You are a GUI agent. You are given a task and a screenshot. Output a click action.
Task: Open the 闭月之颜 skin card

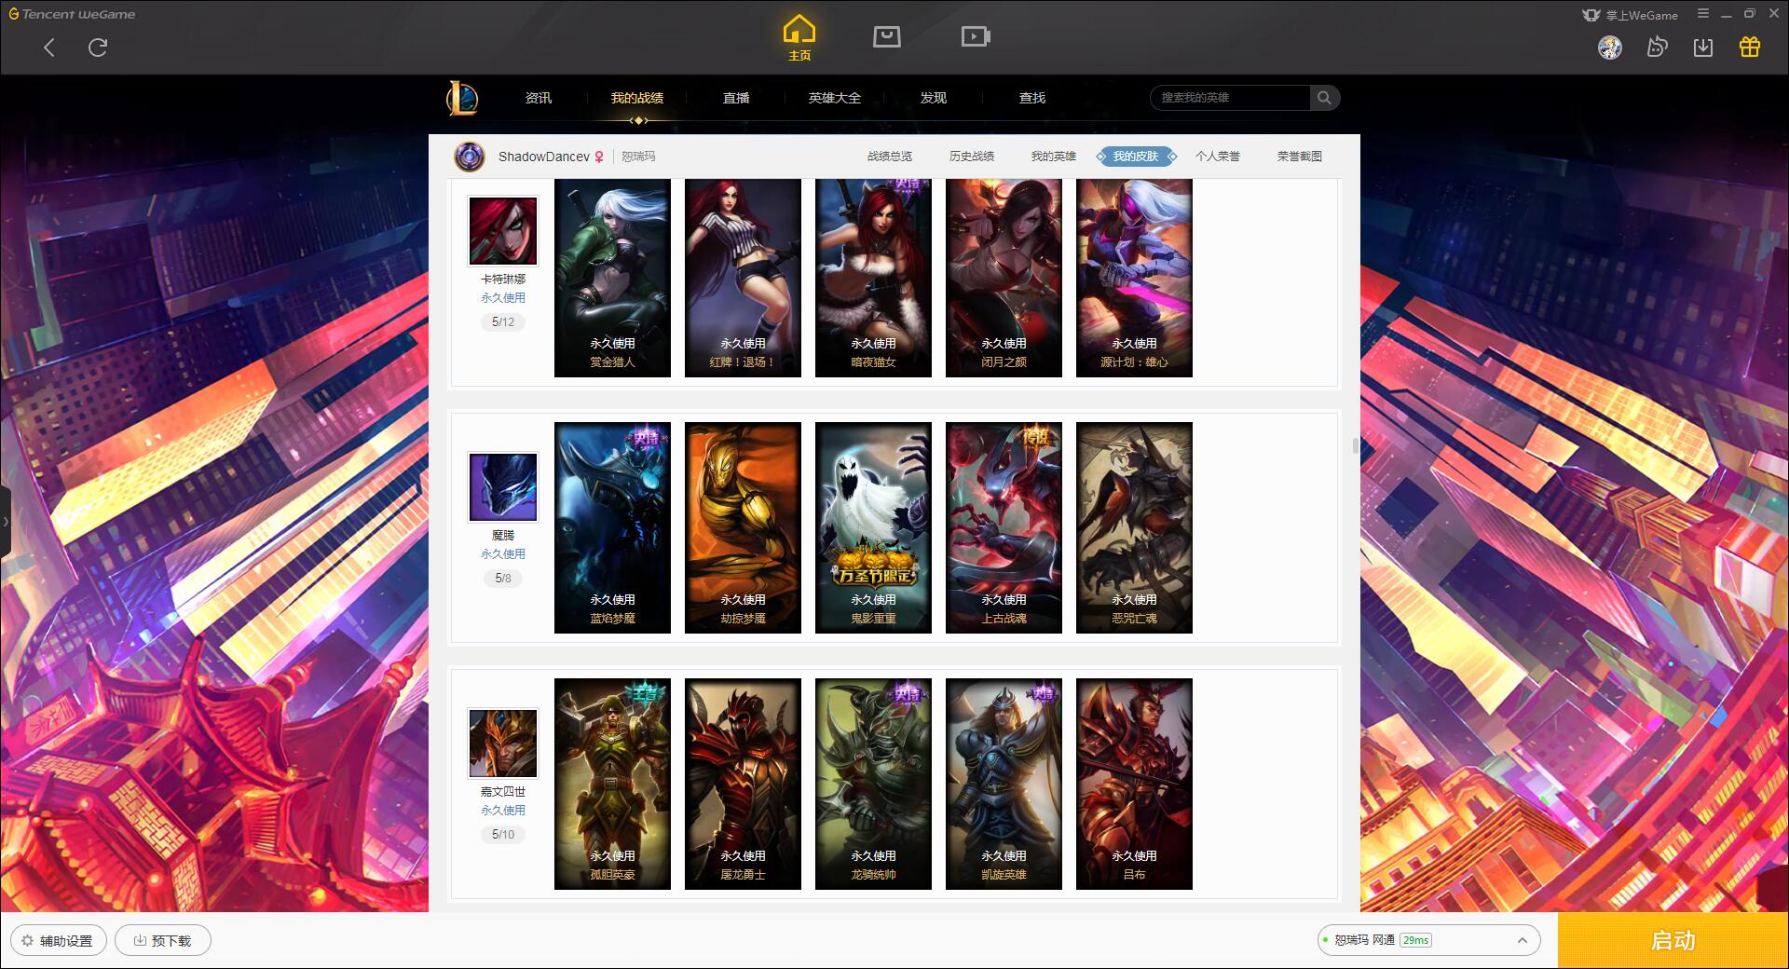1004,278
